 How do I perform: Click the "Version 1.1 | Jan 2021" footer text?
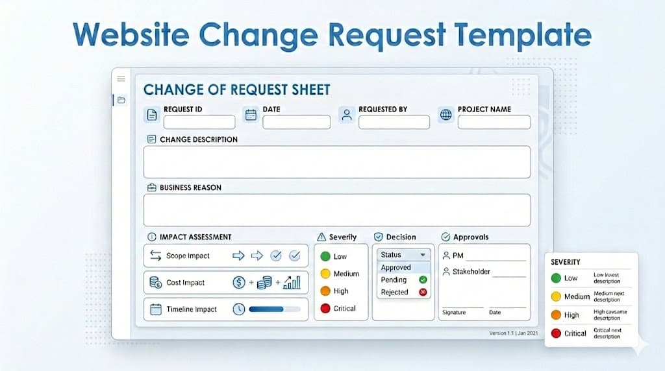point(513,333)
